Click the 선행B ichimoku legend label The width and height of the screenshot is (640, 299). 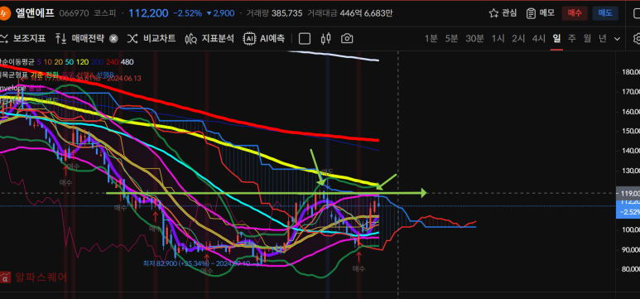click(x=105, y=75)
